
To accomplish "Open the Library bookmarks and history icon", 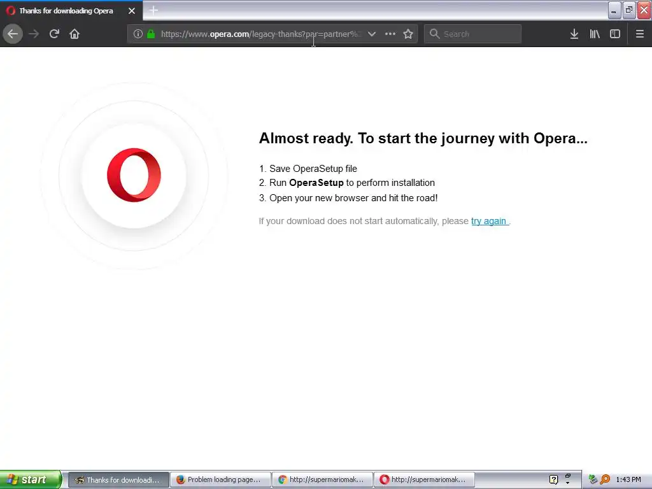I will 595,34.
